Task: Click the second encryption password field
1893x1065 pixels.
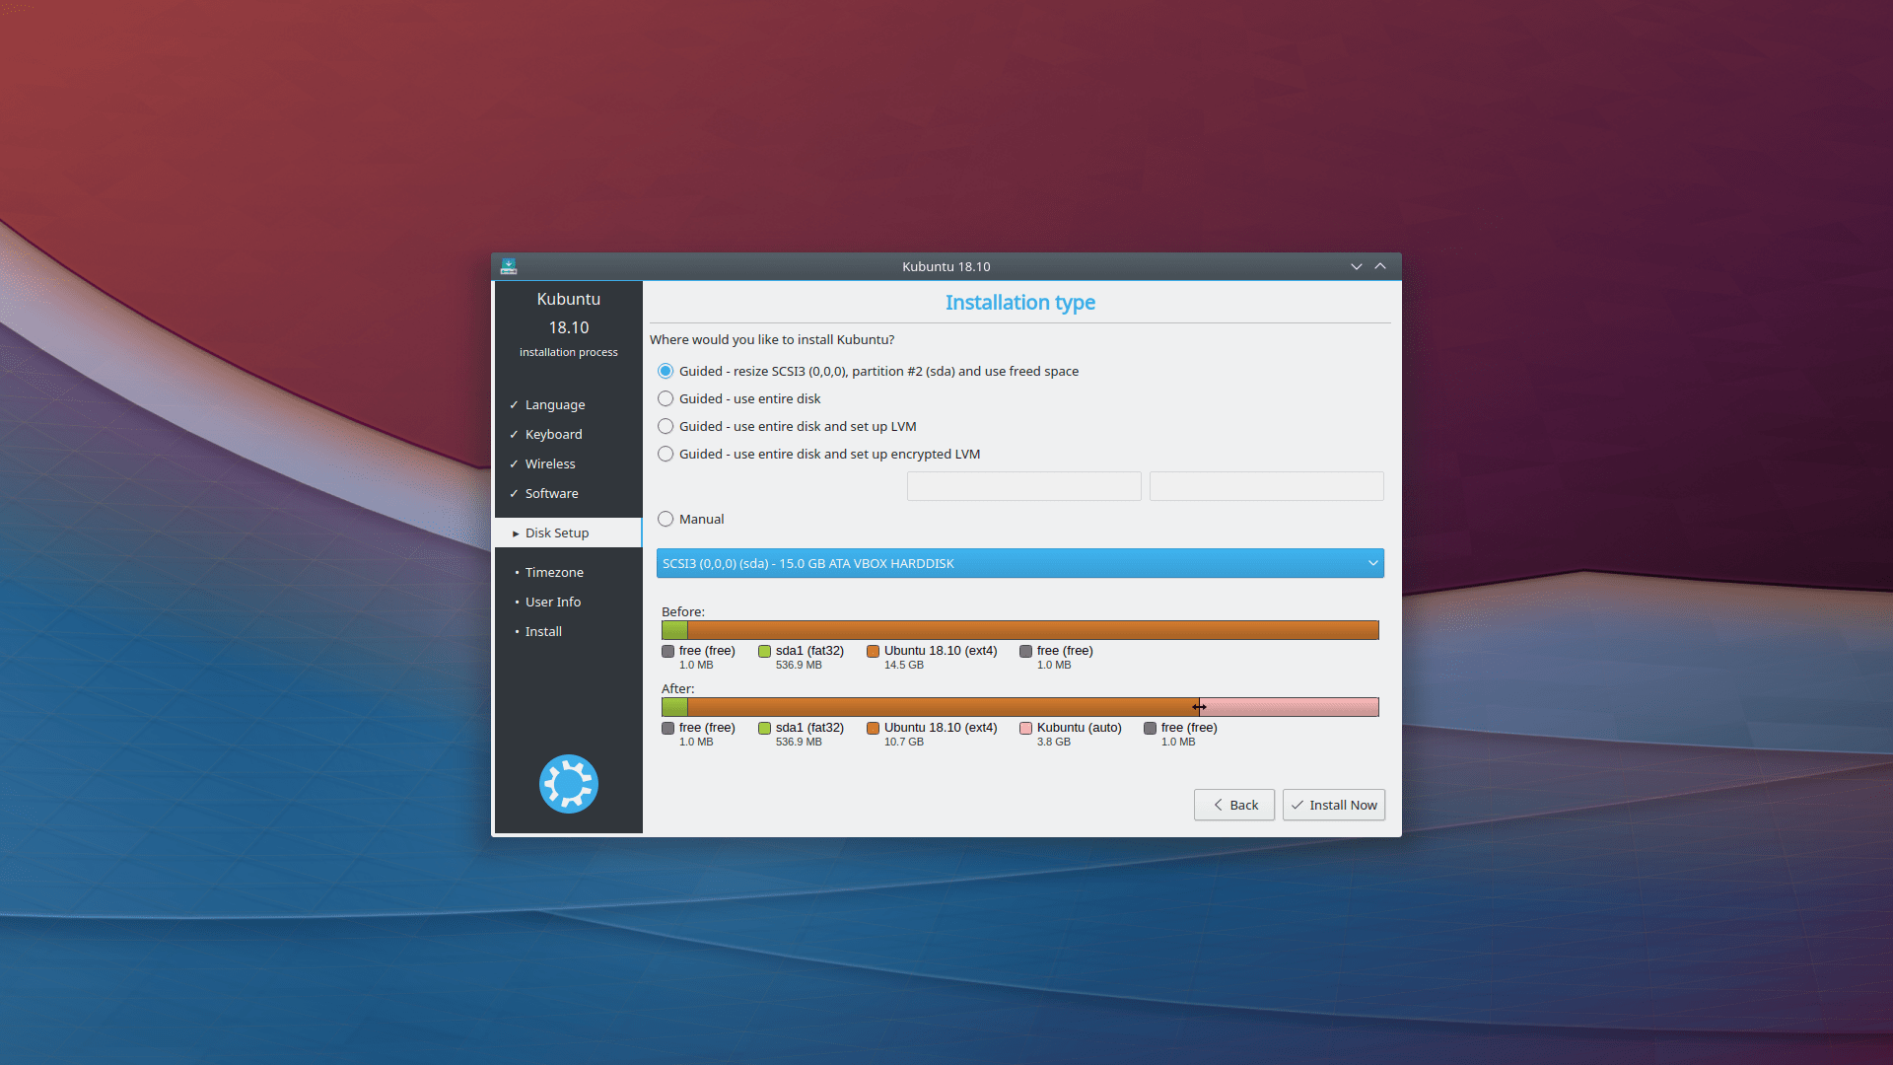Action: coord(1266,486)
